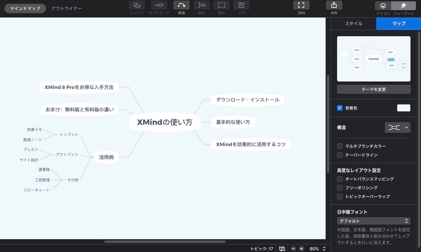This screenshot has width=421, height=252.
Task: Open the background color swatch
Action: coord(403,108)
